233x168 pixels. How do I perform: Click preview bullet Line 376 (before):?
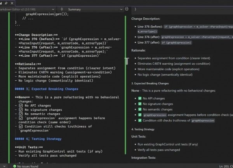tap(150, 27)
